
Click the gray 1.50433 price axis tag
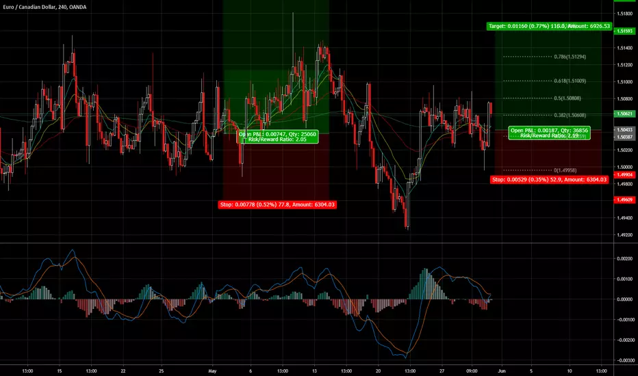coord(624,130)
